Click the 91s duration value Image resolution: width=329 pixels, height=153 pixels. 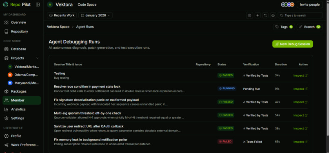277,89
